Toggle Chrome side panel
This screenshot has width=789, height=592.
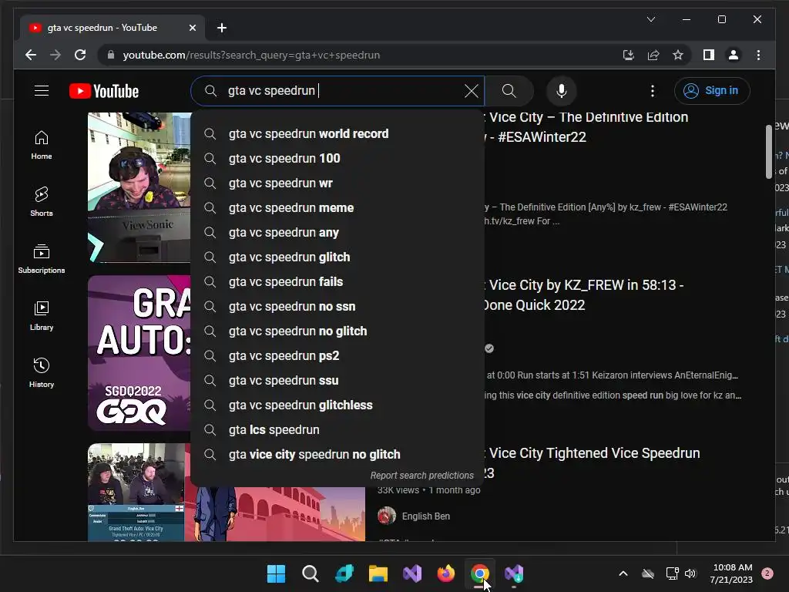click(709, 55)
